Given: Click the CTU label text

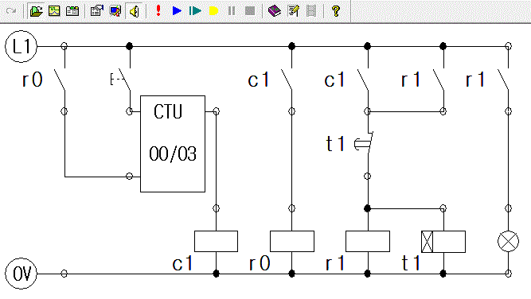Looking at the screenshot, I should point(168,111).
